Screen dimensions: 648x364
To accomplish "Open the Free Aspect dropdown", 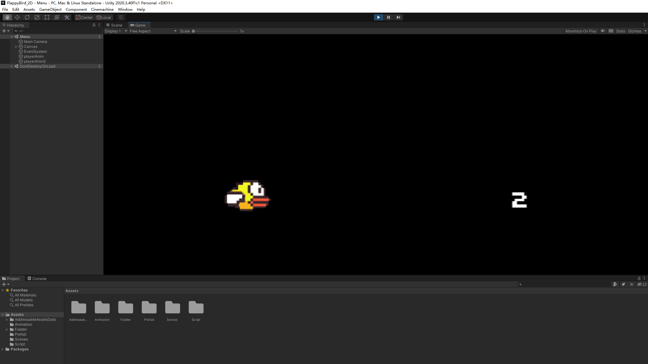I will pos(153,31).
